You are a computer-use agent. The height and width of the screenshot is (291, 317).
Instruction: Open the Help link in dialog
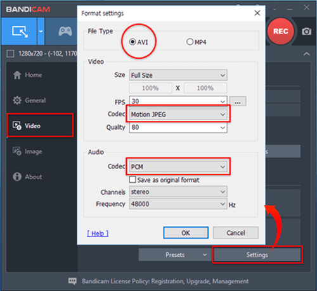(98, 233)
